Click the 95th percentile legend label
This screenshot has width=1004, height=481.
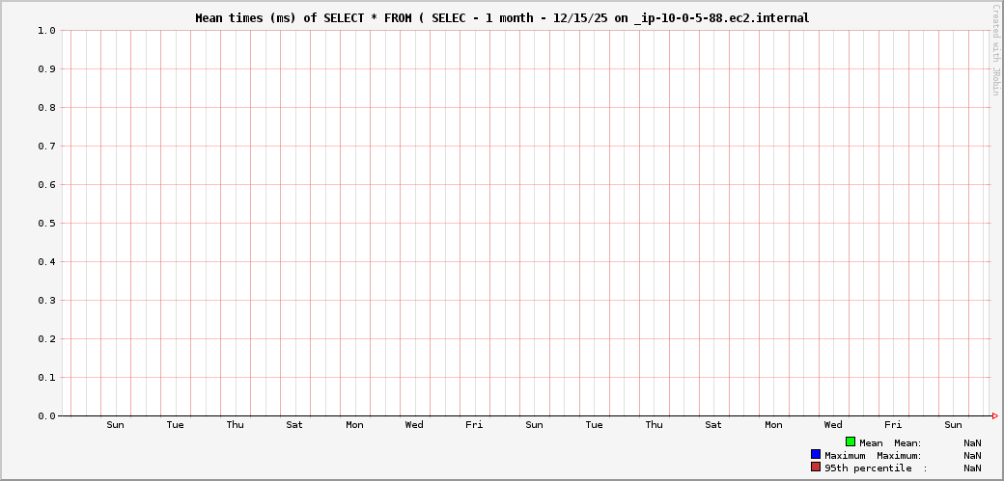(868, 468)
